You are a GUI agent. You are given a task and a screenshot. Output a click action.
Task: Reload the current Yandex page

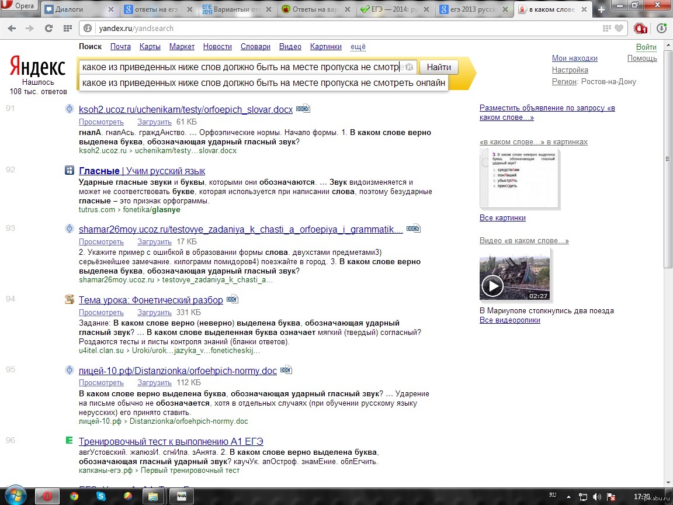49,28
